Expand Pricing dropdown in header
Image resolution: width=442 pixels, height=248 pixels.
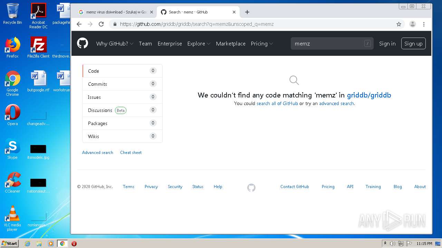tap(262, 43)
